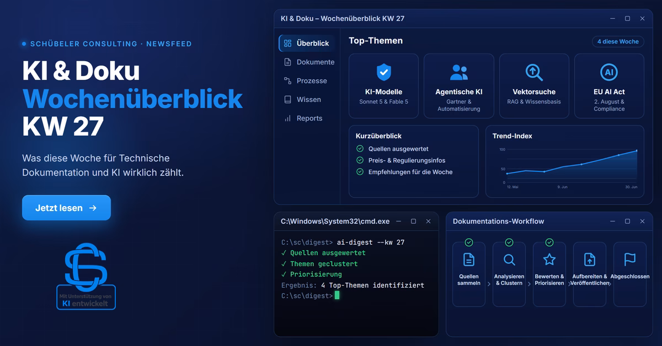Switch to the Reports sidebar item
662x346 pixels.
point(303,118)
